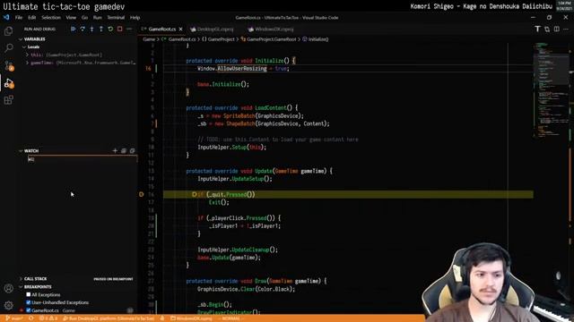This screenshot has height=322, width=574.
Task: Open the File menu
Action: tap(19, 17)
